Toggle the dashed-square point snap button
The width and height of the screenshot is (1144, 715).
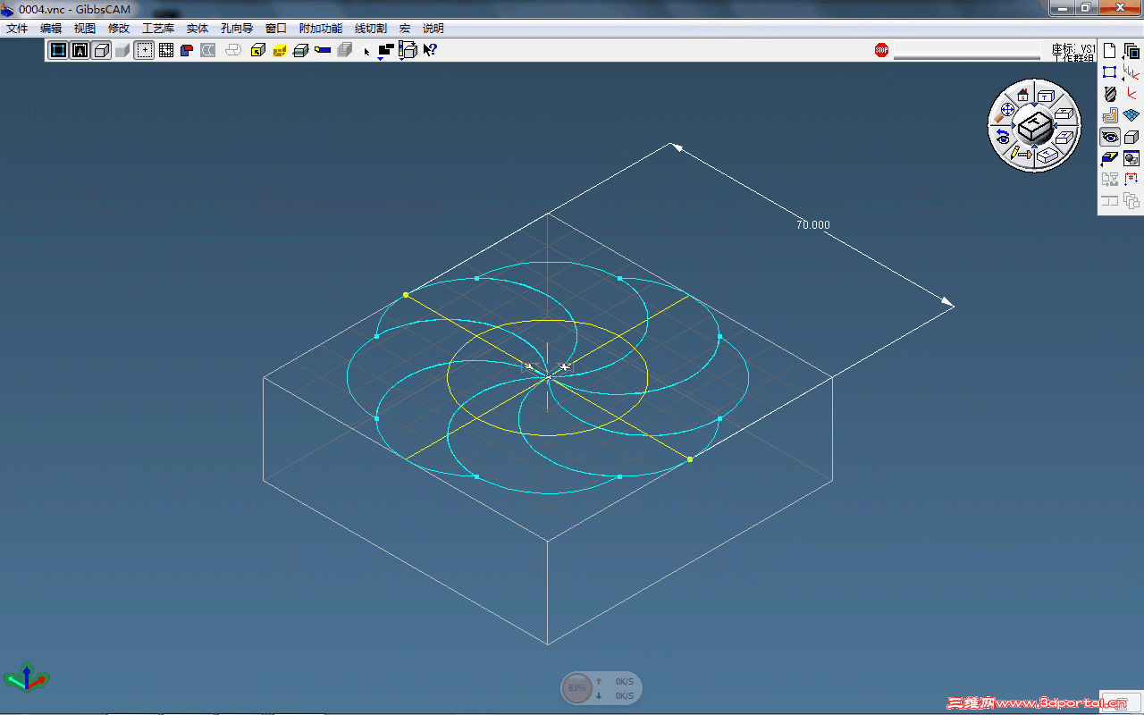point(144,50)
